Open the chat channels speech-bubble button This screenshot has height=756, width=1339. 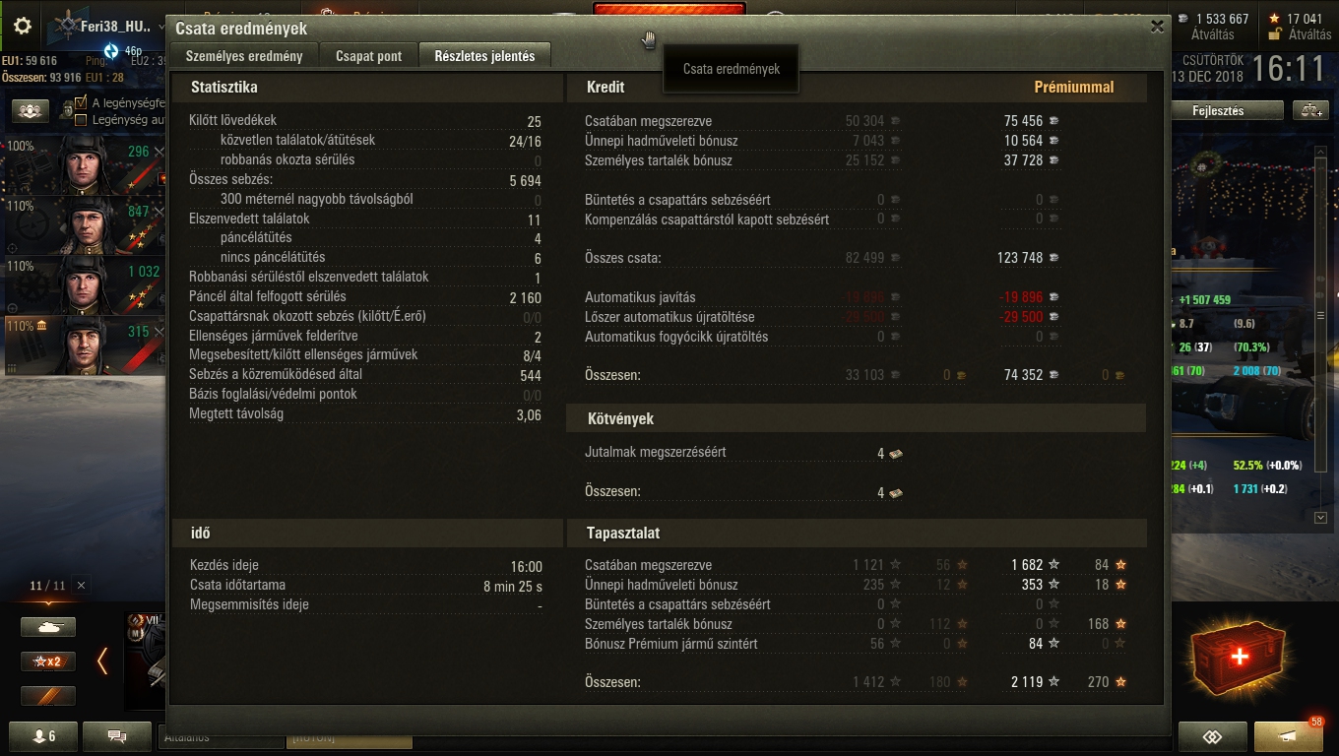click(117, 735)
